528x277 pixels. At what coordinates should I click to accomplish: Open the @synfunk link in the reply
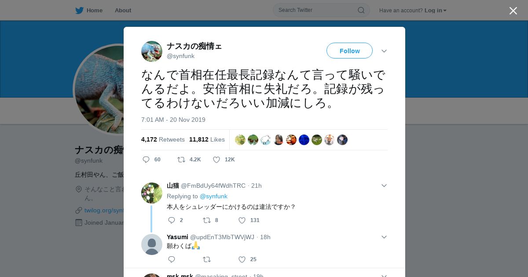click(213, 196)
